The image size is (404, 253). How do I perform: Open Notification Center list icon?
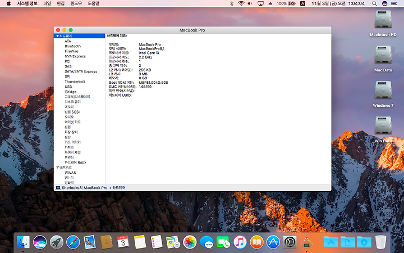point(394,3)
